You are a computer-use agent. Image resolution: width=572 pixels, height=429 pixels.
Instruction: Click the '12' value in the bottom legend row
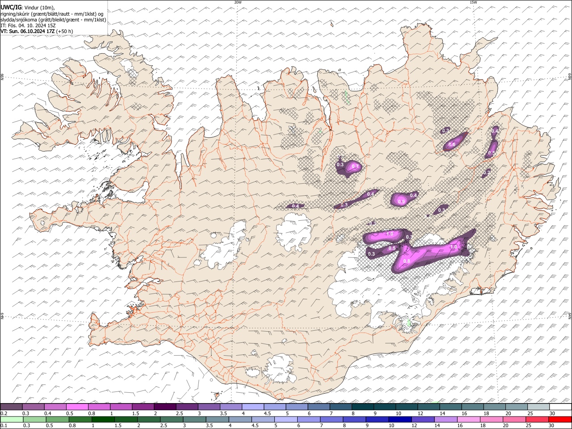[414, 425]
